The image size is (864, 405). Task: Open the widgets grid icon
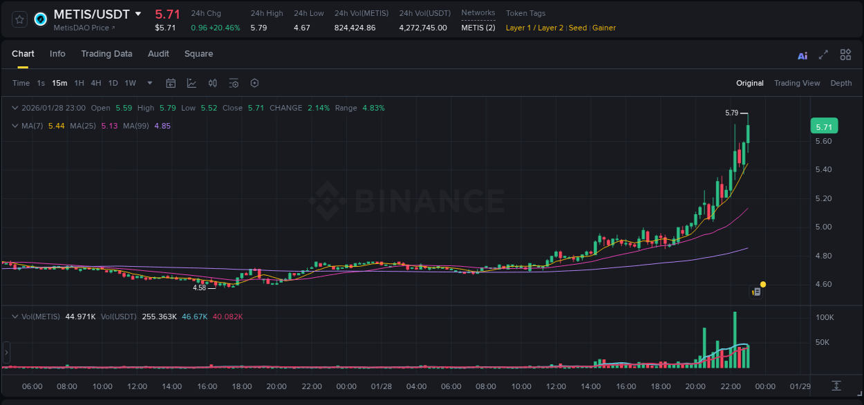point(845,55)
